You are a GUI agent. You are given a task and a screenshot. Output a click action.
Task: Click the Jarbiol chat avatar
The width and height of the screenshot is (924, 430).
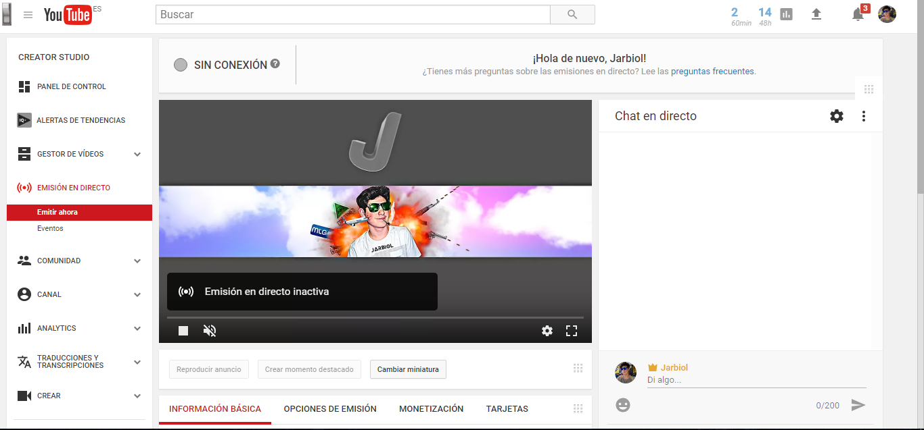pyautogui.click(x=626, y=373)
